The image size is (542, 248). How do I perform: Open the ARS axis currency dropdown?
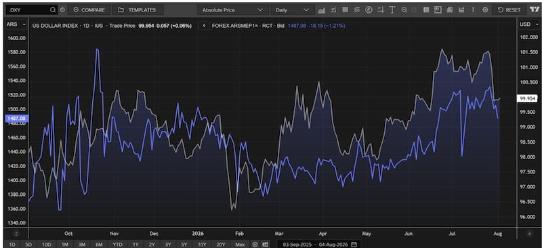(16, 24)
